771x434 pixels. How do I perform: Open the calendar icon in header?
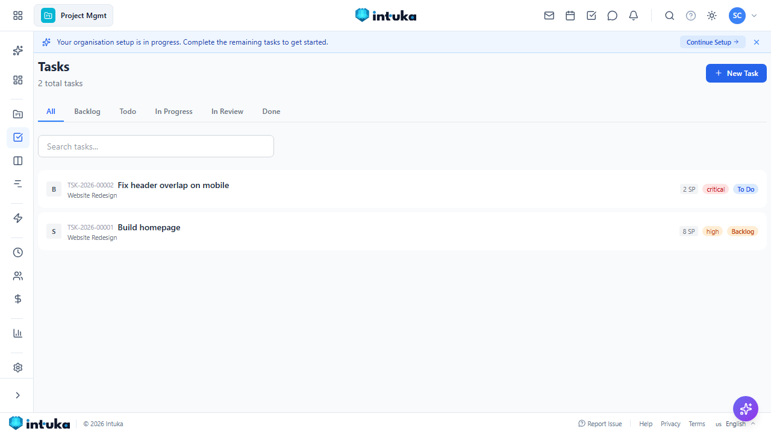[570, 16]
